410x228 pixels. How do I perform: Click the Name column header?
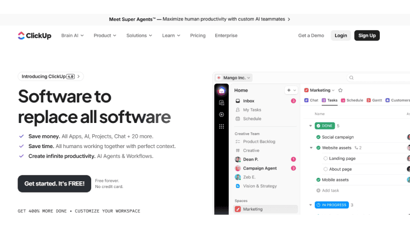click(x=319, y=114)
